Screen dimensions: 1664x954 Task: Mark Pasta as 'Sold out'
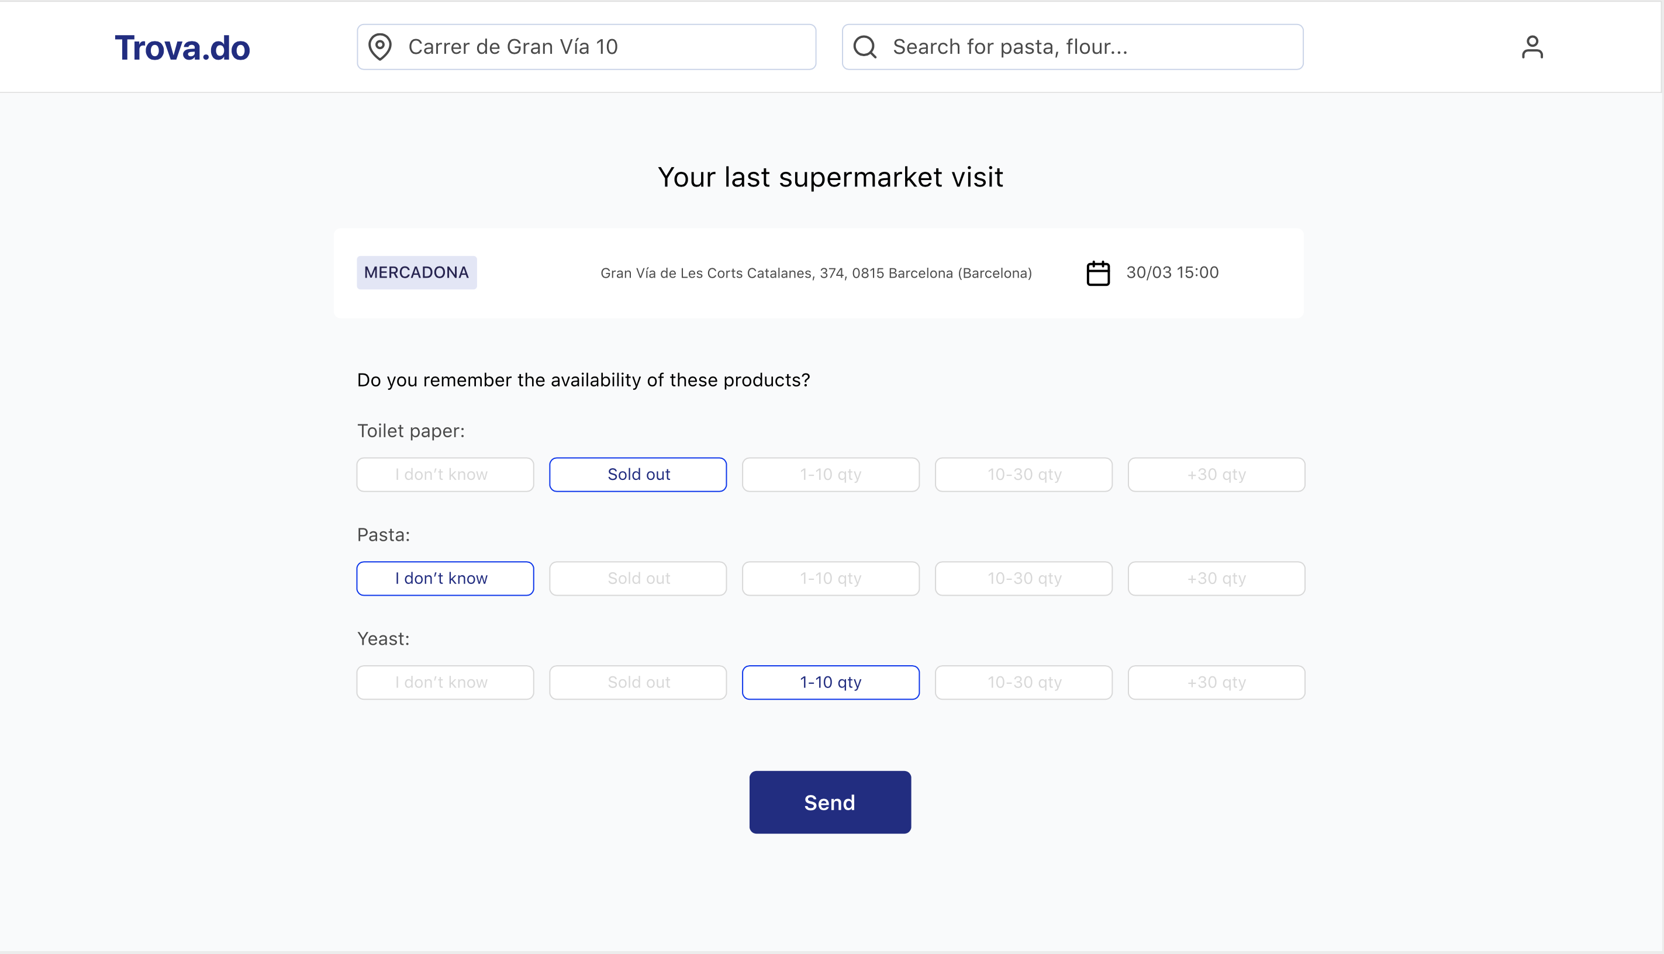pos(638,579)
